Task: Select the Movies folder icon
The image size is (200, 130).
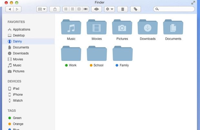Action: 96,27
